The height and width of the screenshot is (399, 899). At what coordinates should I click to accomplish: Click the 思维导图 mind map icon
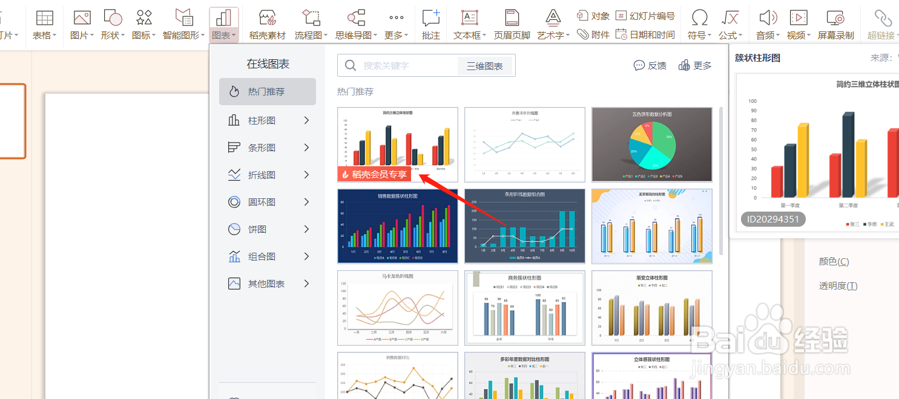tap(356, 18)
